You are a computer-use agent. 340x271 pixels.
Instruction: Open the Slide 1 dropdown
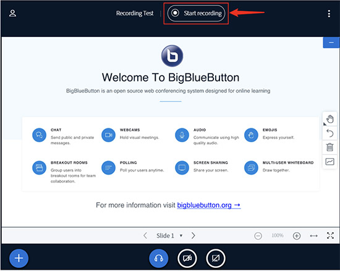[169, 235]
